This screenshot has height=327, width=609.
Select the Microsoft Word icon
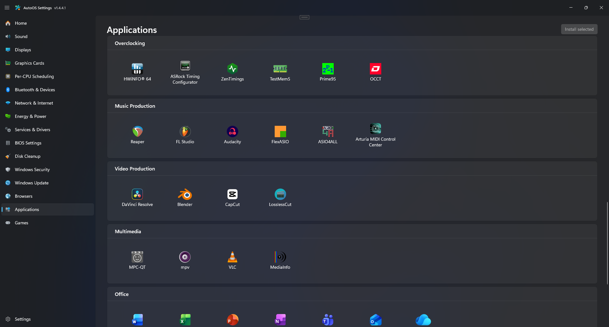point(137,320)
